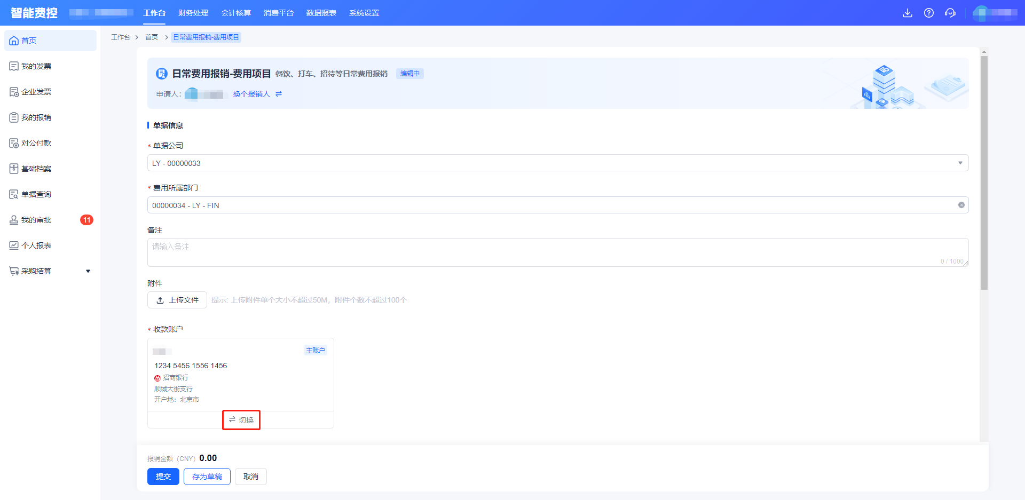Open the help question mark icon
1025x500 pixels.
[929, 13]
